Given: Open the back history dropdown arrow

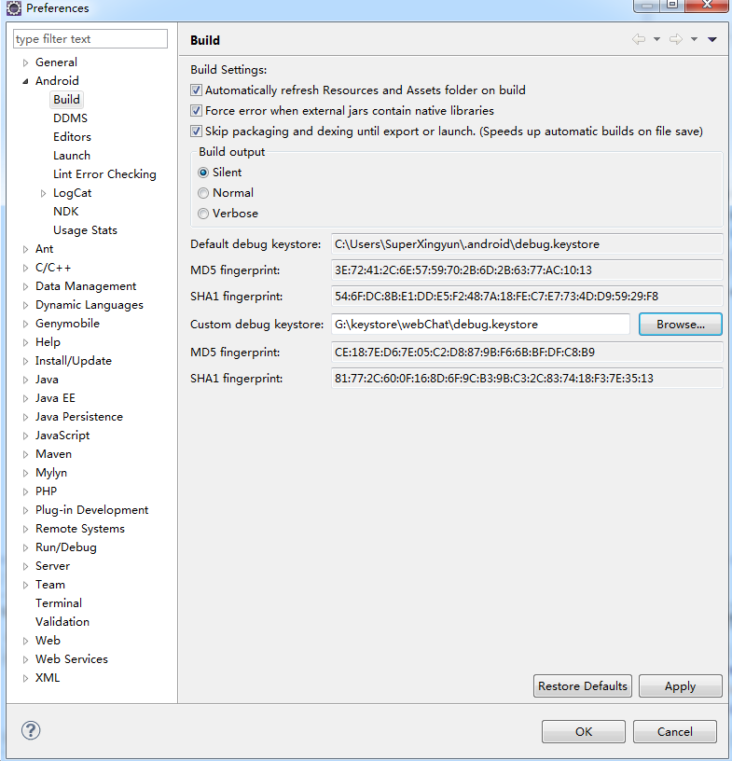Looking at the screenshot, I should point(656,39).
